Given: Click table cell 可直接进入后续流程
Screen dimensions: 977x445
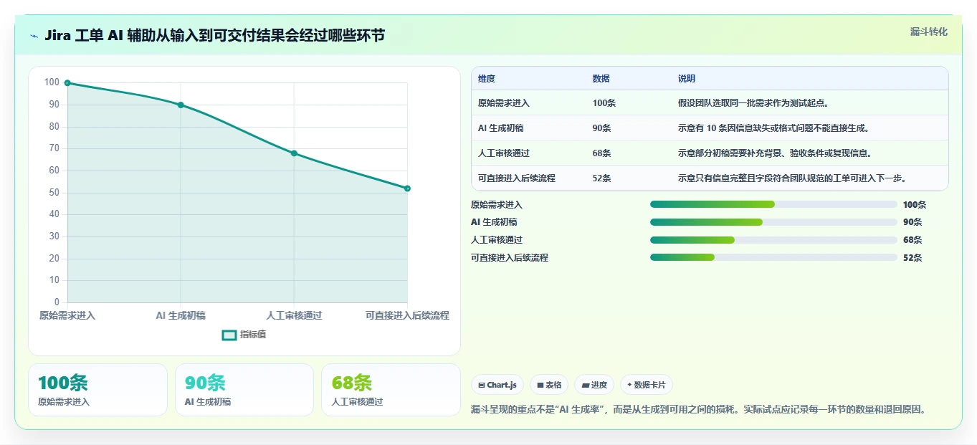Looking at the screenshot, I should tap(517, 178).
